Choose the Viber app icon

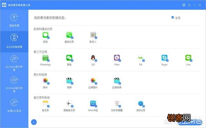[x=117, y=58]
